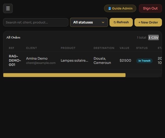Click the horizontal table scrollbar thumb

tap(64, 75)
